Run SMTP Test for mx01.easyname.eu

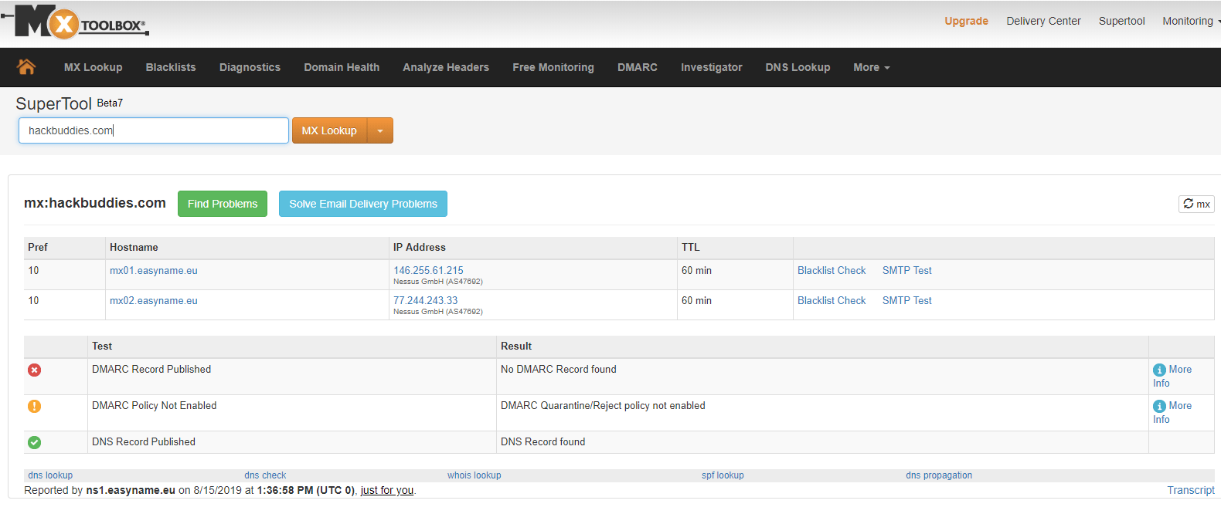(907, 271)
